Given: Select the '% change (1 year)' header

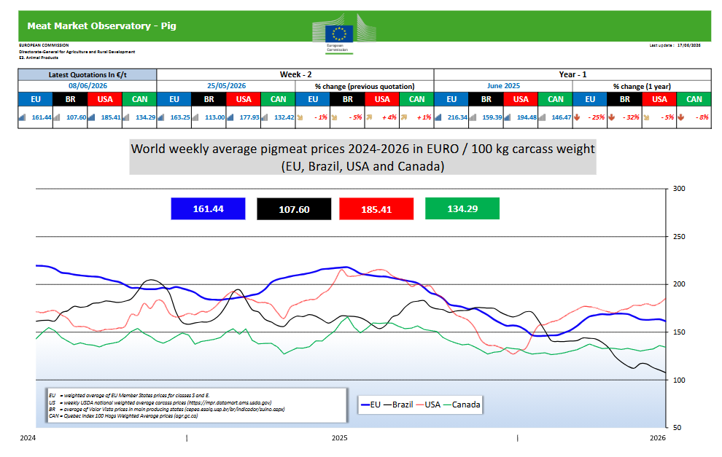Looking at the screenshot, I should coord(642,87).
